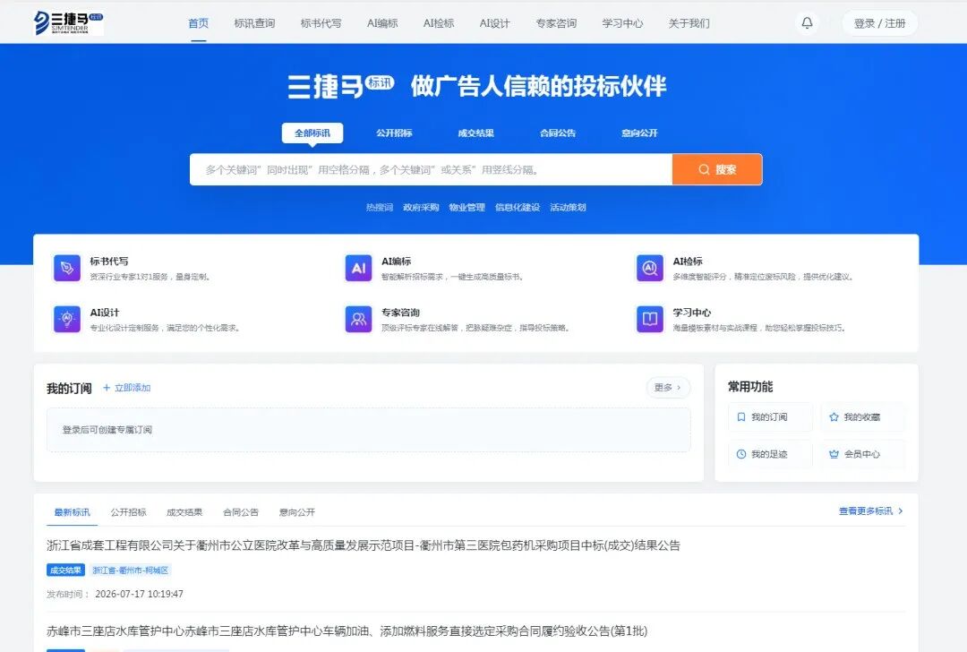Click the magnifier icon in search button

tap(704, 169)
